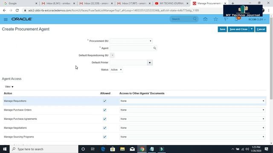Viewport: 273px width, 153px height.
Task: Uncheck Allowed for Manage Negotiations
Action: tap(105, 128)
